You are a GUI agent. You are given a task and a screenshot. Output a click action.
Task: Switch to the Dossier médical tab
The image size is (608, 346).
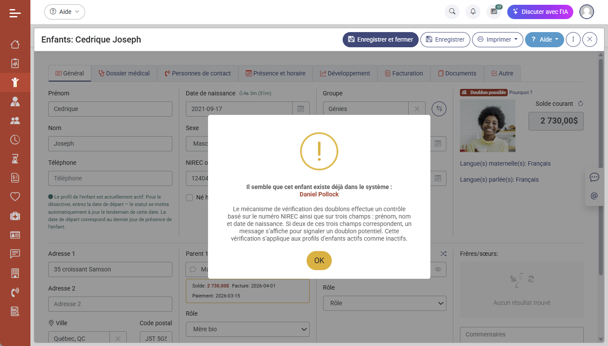124,73
